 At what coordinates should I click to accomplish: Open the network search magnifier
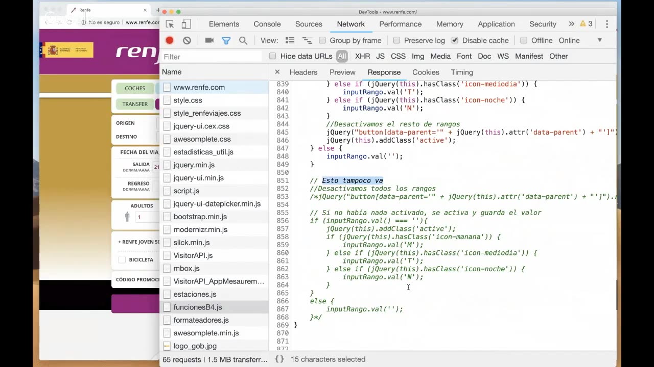point(243,40)
